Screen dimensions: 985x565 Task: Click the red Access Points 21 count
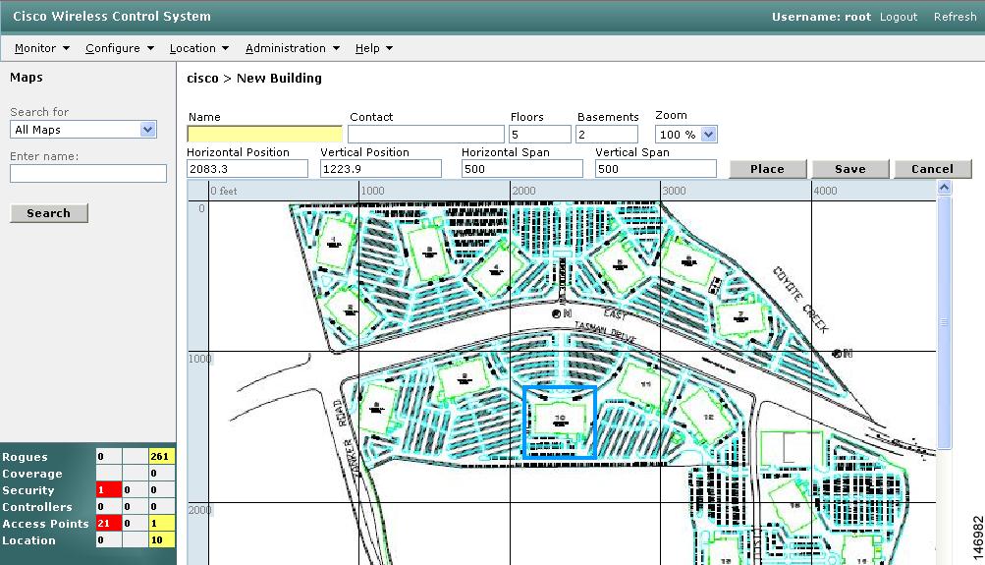coord(109,523)
